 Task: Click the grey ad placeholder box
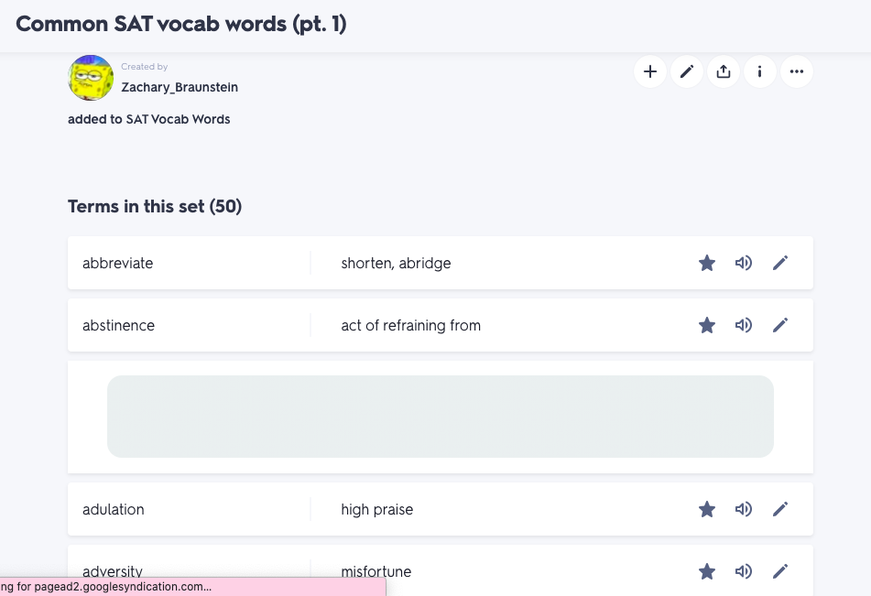(441, 417)
